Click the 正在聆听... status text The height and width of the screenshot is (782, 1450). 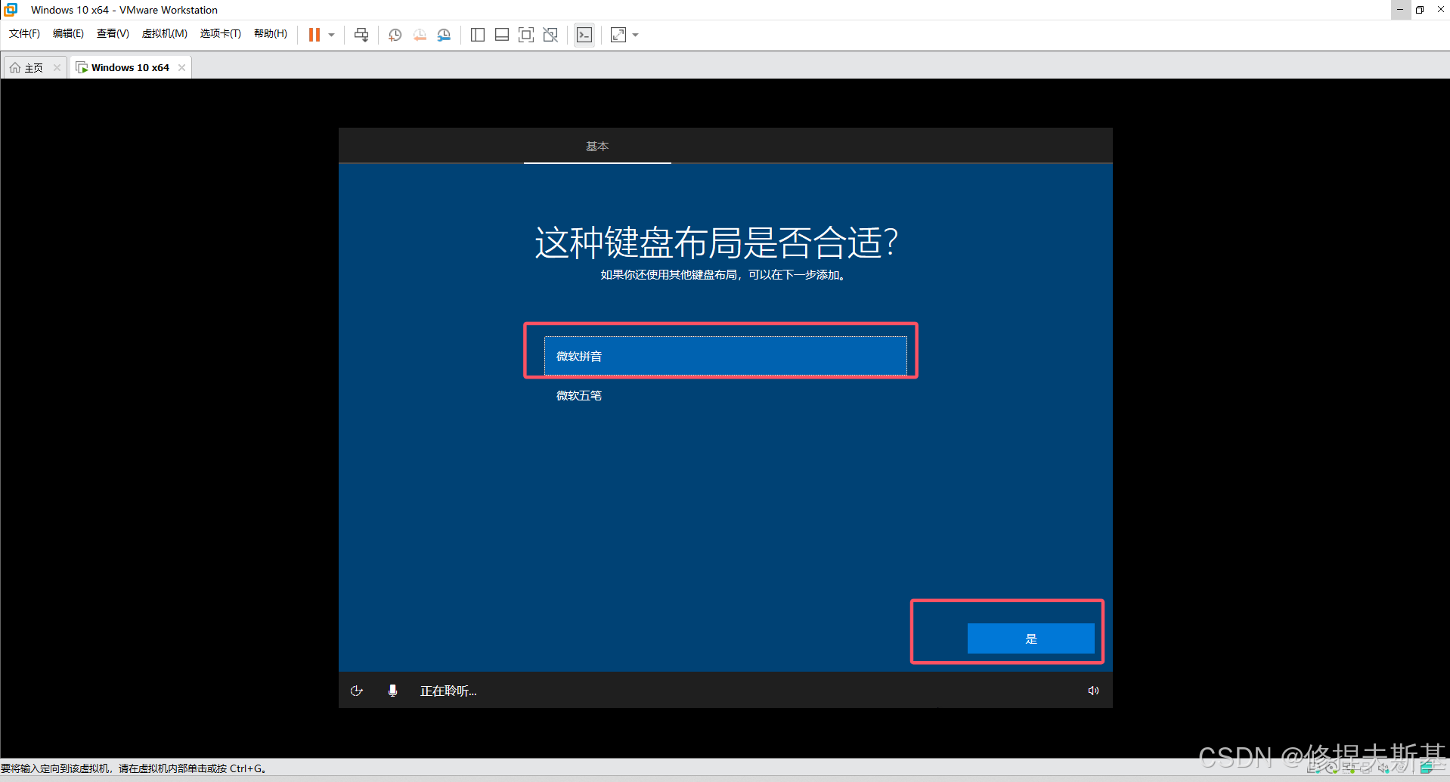[x=448, y=691]
